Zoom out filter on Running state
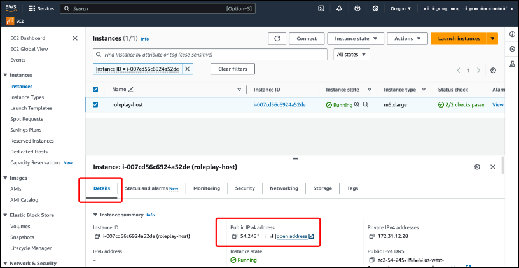Screen dimensions: 519x268 (x=366, y=104)
